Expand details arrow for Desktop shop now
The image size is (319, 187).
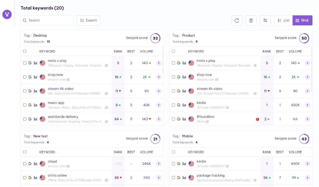pos(159,77)
